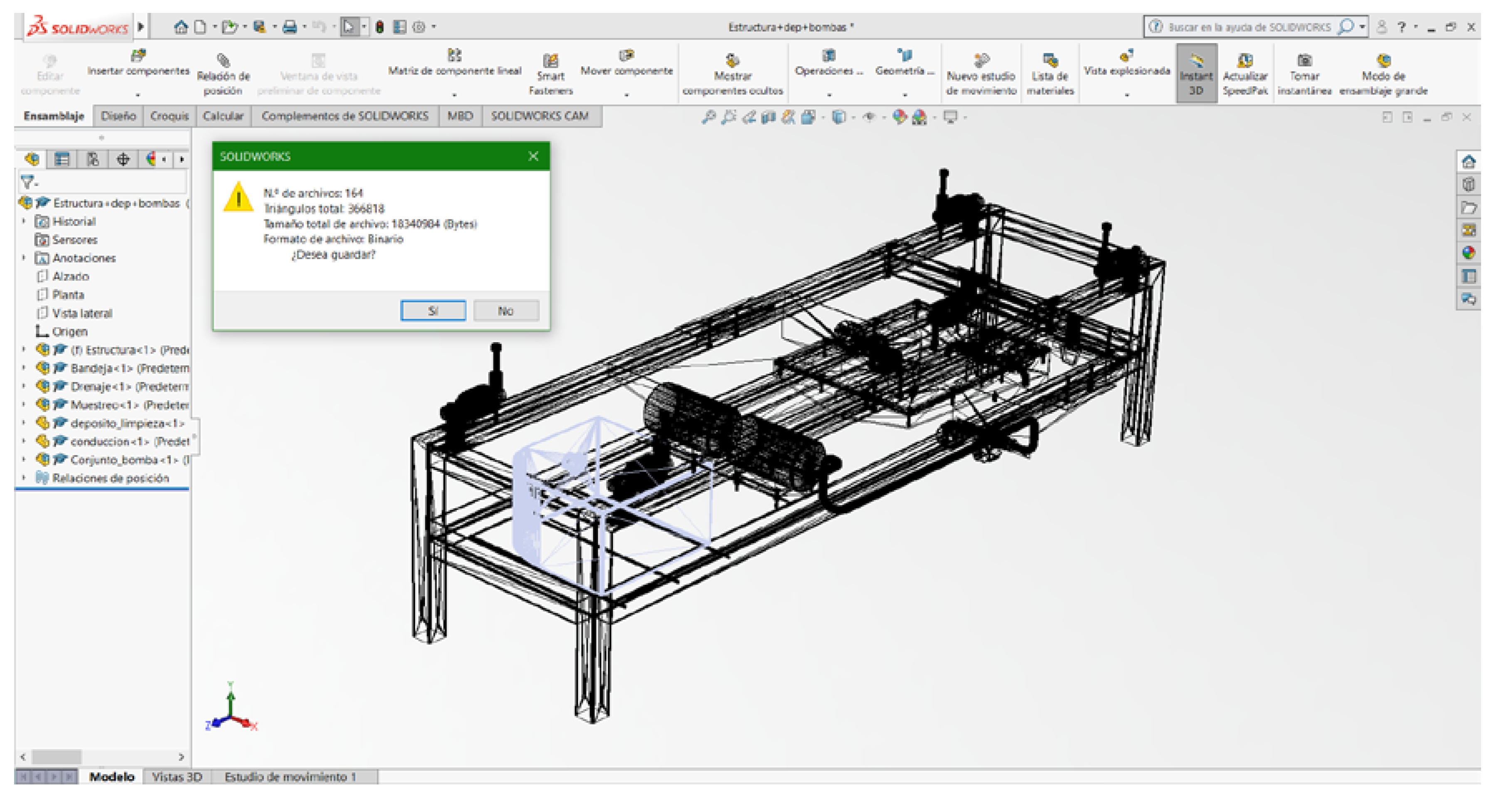This screenshot has width=1501, height=794.
Task: Expand Relaciones de posición tree node
Action: (x=24, y=478)
